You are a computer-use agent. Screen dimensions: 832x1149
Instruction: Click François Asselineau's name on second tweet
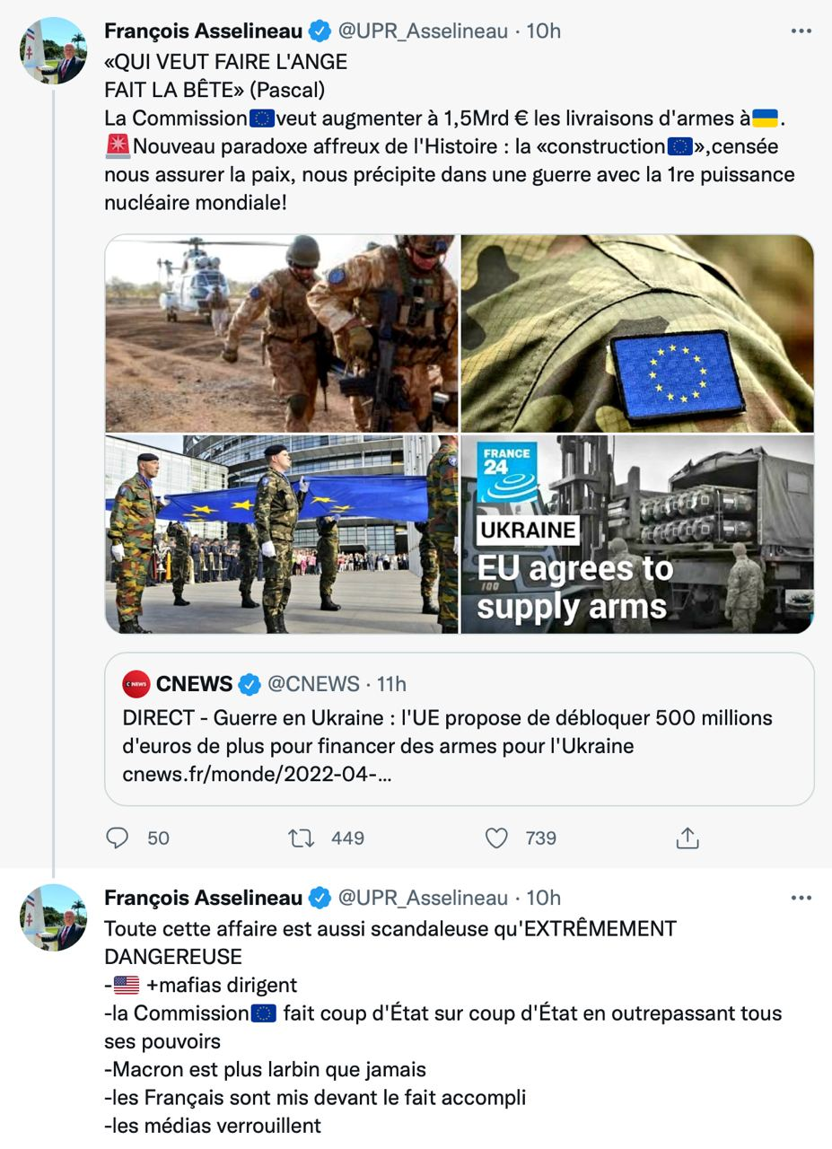203,898
